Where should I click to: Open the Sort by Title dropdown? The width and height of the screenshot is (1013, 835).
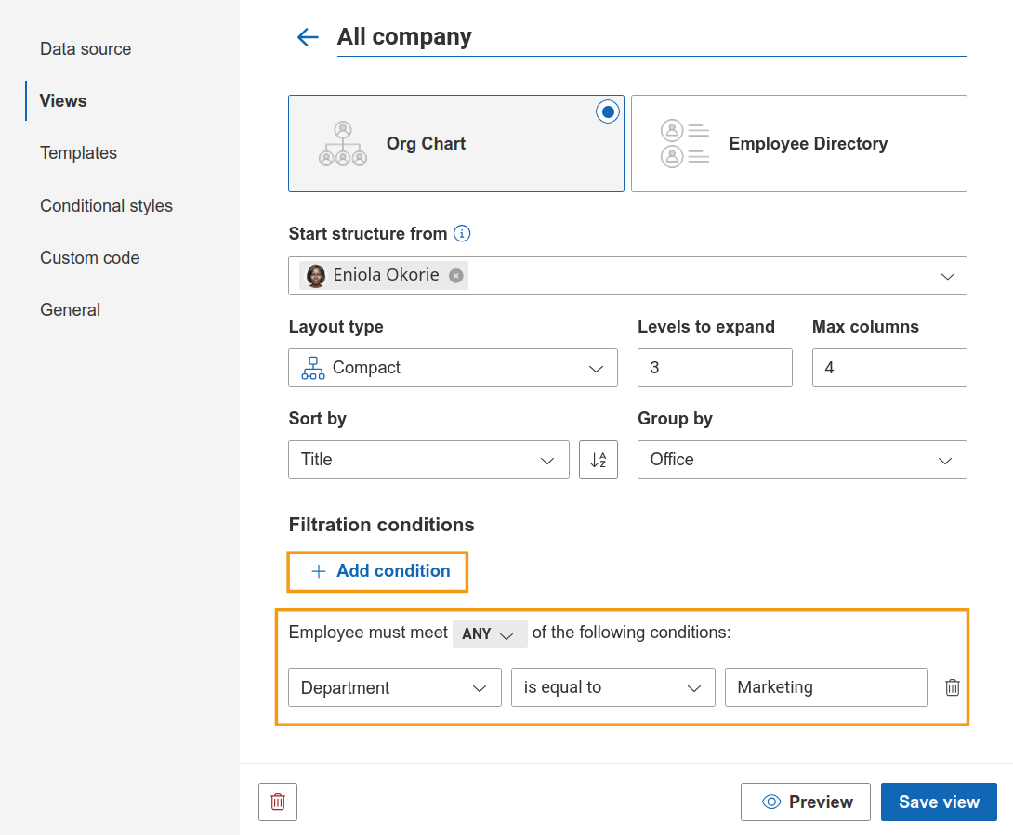point(429,460)
